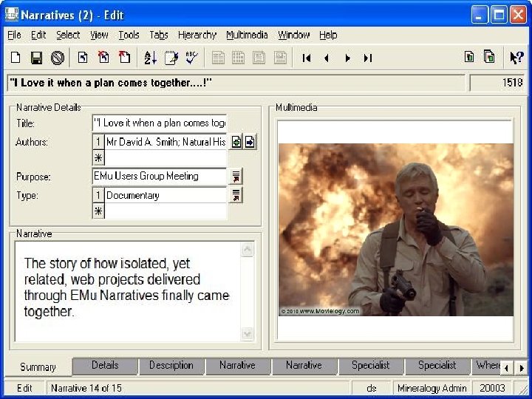Switch to the partially hidden Where tab
Image resolution: width=532 pixels, height=399 pixels.
(486, 366)
